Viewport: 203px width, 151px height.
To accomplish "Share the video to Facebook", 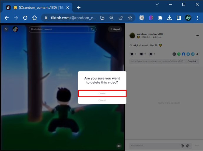I will (x=184, y=54).
